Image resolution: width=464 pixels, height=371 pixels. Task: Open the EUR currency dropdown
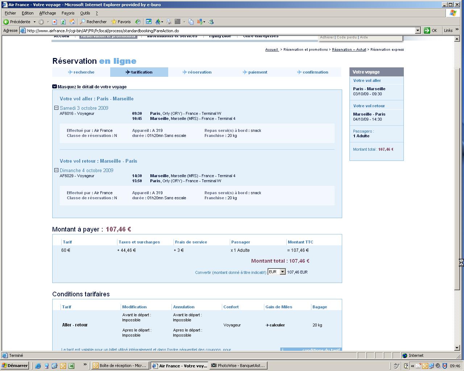click(282, 272)
